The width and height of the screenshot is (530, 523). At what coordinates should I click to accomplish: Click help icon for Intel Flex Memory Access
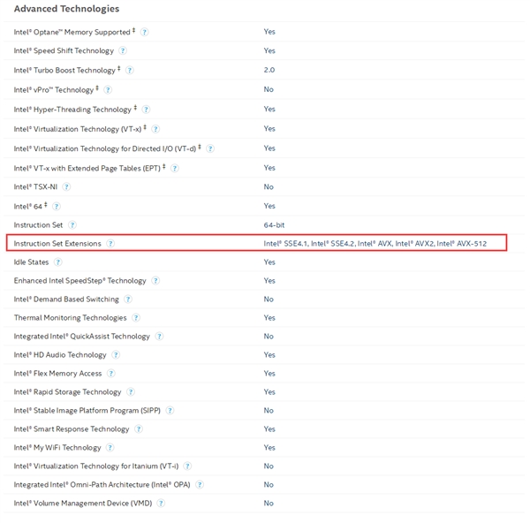(111, 374)
